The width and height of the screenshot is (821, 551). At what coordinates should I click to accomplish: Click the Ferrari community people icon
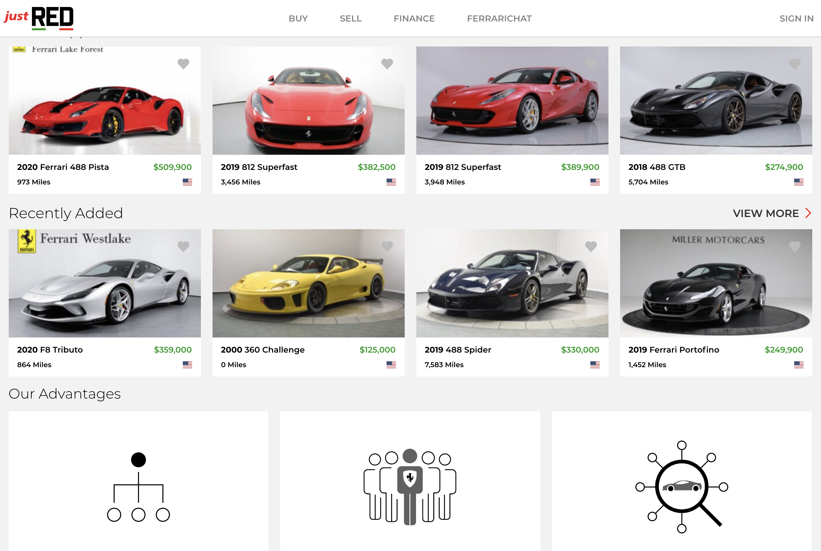pos(410,487)
